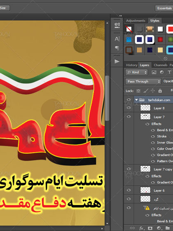Hide Layer 6
This screenshot has height=231, width=173.
coord(129,190)
